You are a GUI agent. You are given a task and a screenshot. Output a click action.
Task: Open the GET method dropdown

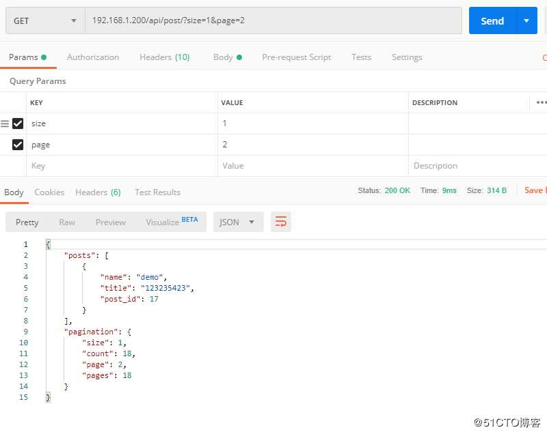[45, 21]
